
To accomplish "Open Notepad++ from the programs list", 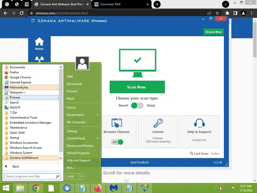I will point(31,92).
